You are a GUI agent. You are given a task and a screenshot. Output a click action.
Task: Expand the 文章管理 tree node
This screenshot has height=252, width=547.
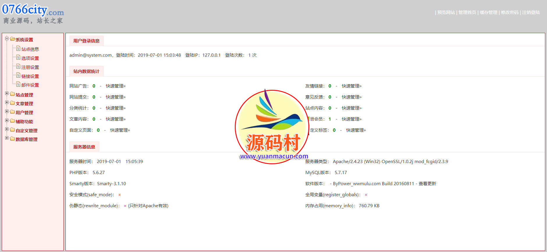(x=7, y=103)
